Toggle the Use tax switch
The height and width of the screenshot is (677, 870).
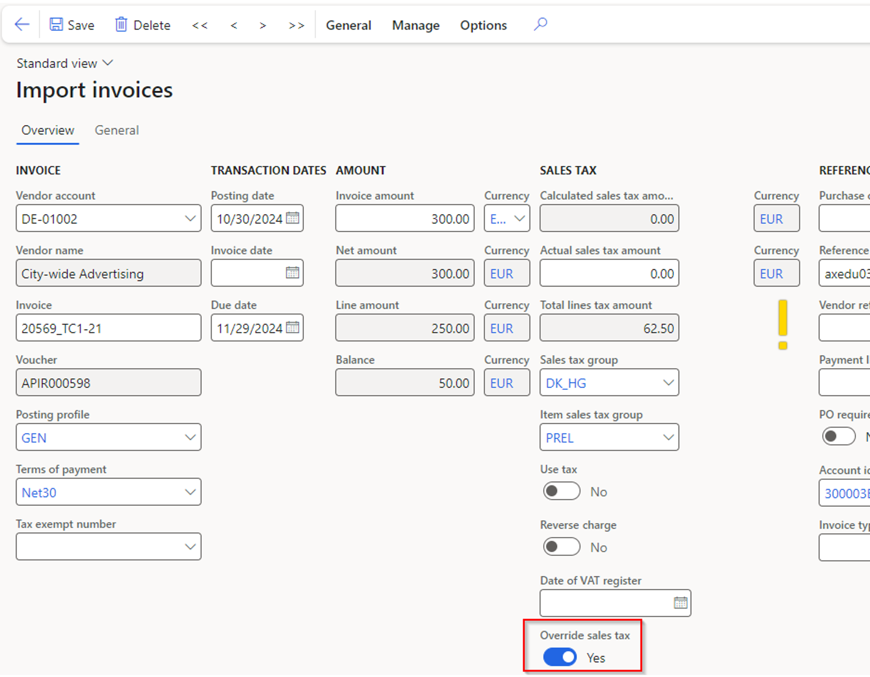point(561,491)
